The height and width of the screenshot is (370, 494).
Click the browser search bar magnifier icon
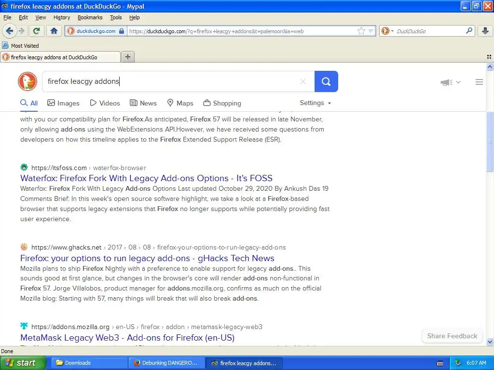click(469, 30)
